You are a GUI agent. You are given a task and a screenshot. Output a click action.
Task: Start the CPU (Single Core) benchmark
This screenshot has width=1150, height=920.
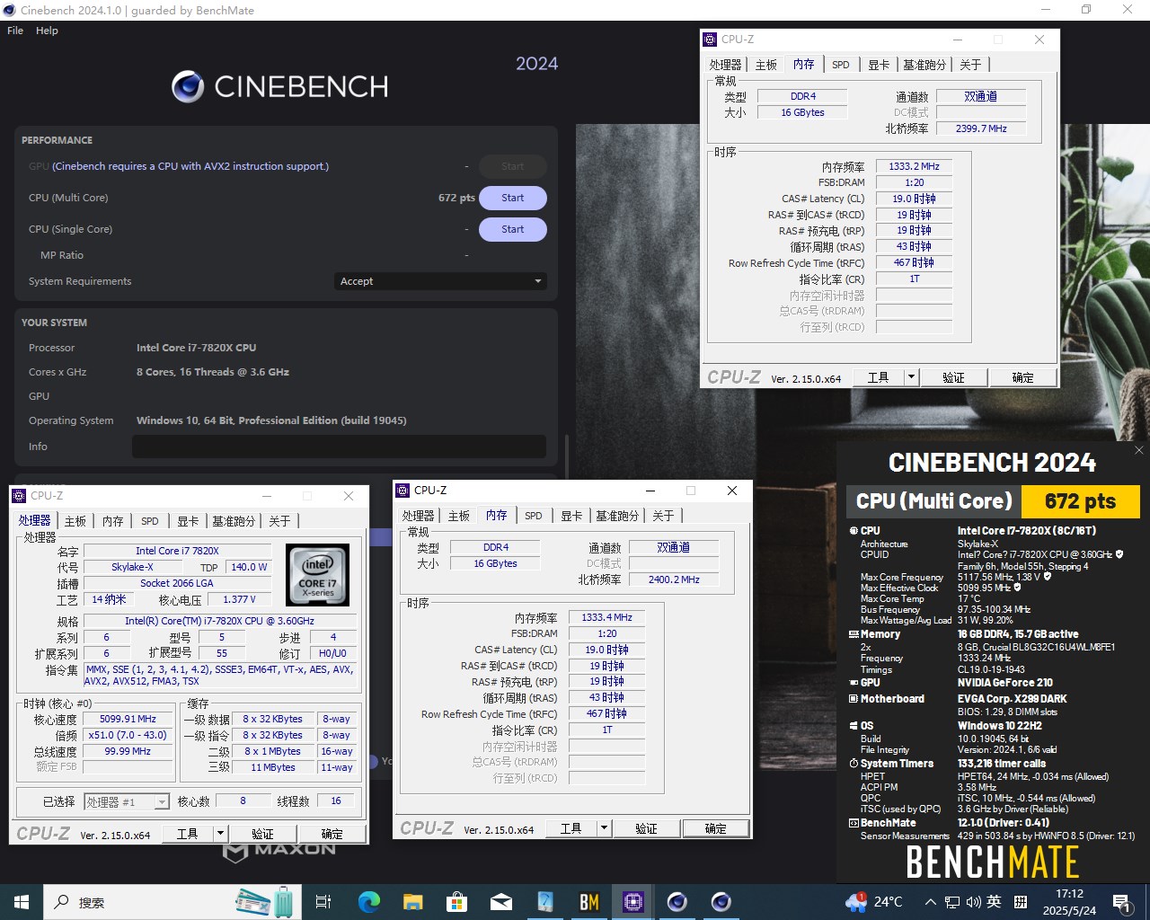click(x=512, y=229)
